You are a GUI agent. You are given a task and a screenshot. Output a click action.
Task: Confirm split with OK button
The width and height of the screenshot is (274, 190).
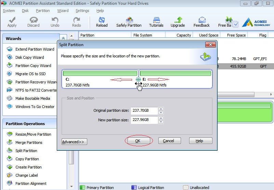[x=139, y=141]
